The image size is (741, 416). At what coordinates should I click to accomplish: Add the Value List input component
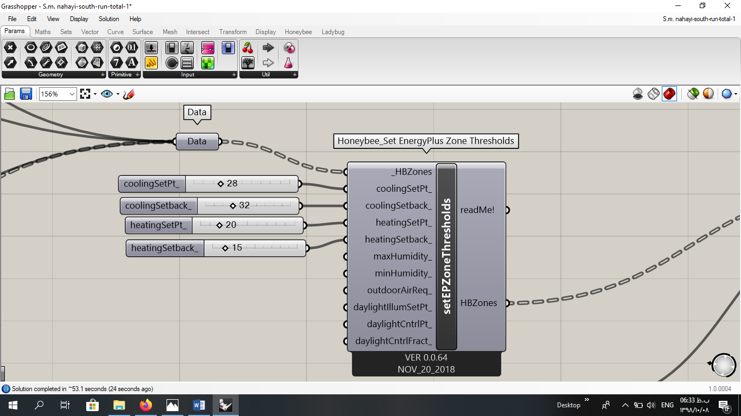[x=187, y=63]
